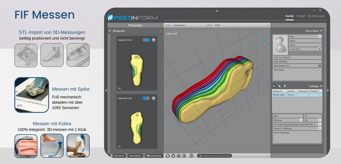
Task: Click the Übernehmen button
Action: coord(135,155)
